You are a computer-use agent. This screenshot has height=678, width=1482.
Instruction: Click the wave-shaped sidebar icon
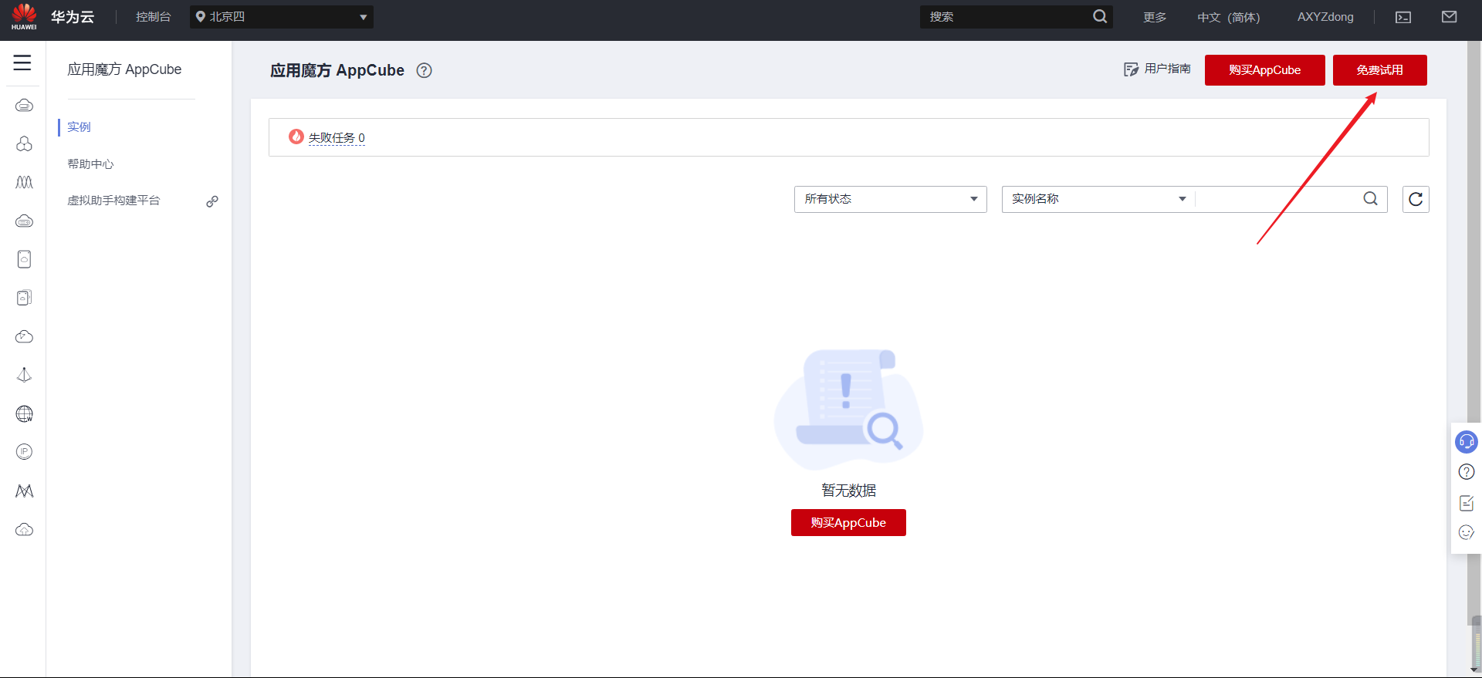24,183
